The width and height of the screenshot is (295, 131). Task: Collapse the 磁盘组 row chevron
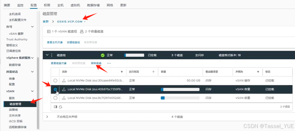(x=47, y=55)
